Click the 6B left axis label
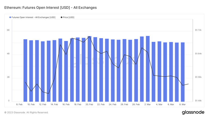Viewport: 209px width, 118px height. click(x=8, y=30)
